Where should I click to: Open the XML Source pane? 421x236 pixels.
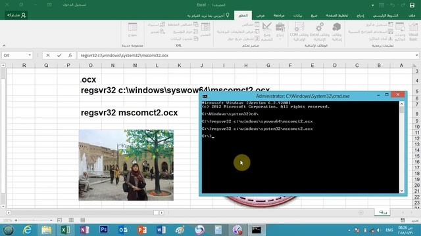click(x=205, y=29)
